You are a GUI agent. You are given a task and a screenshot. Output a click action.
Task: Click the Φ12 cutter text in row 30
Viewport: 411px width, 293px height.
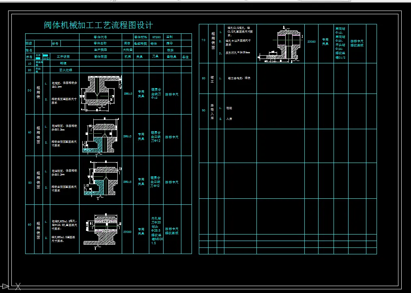pos(154,98)
